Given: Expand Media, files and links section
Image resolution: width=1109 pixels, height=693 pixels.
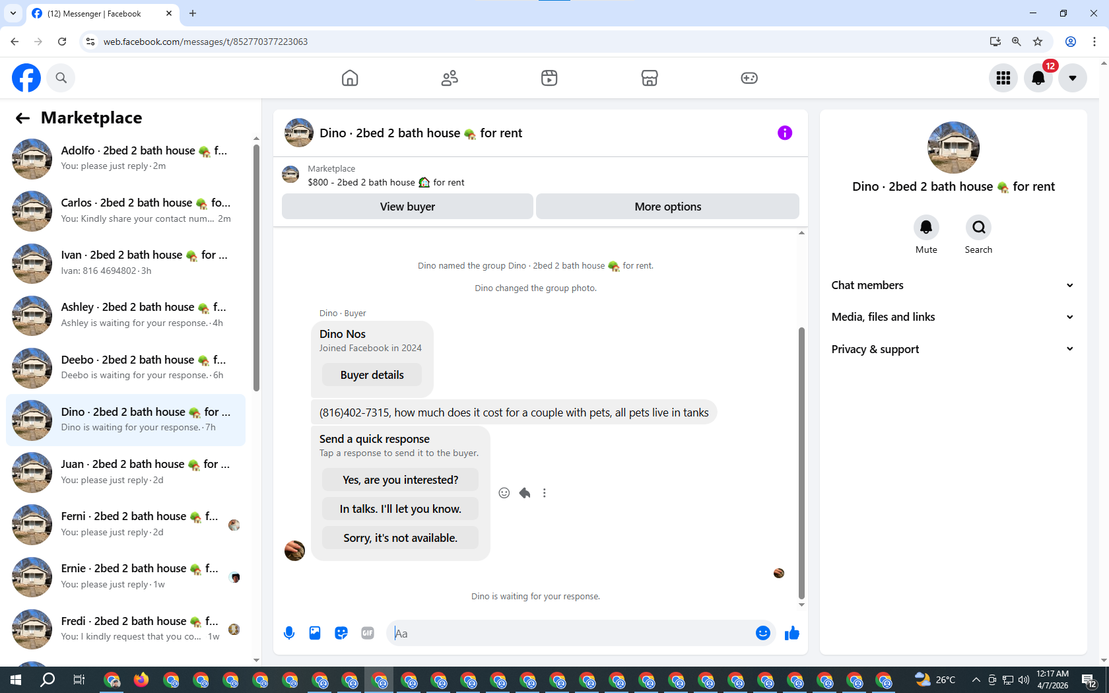Looking at the screenshot, I should (x=953, y=317).
